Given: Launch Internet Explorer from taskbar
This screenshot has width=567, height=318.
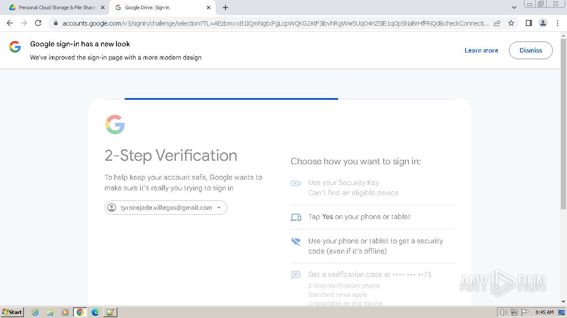Looking at the screenshot, I should (35, 312).
